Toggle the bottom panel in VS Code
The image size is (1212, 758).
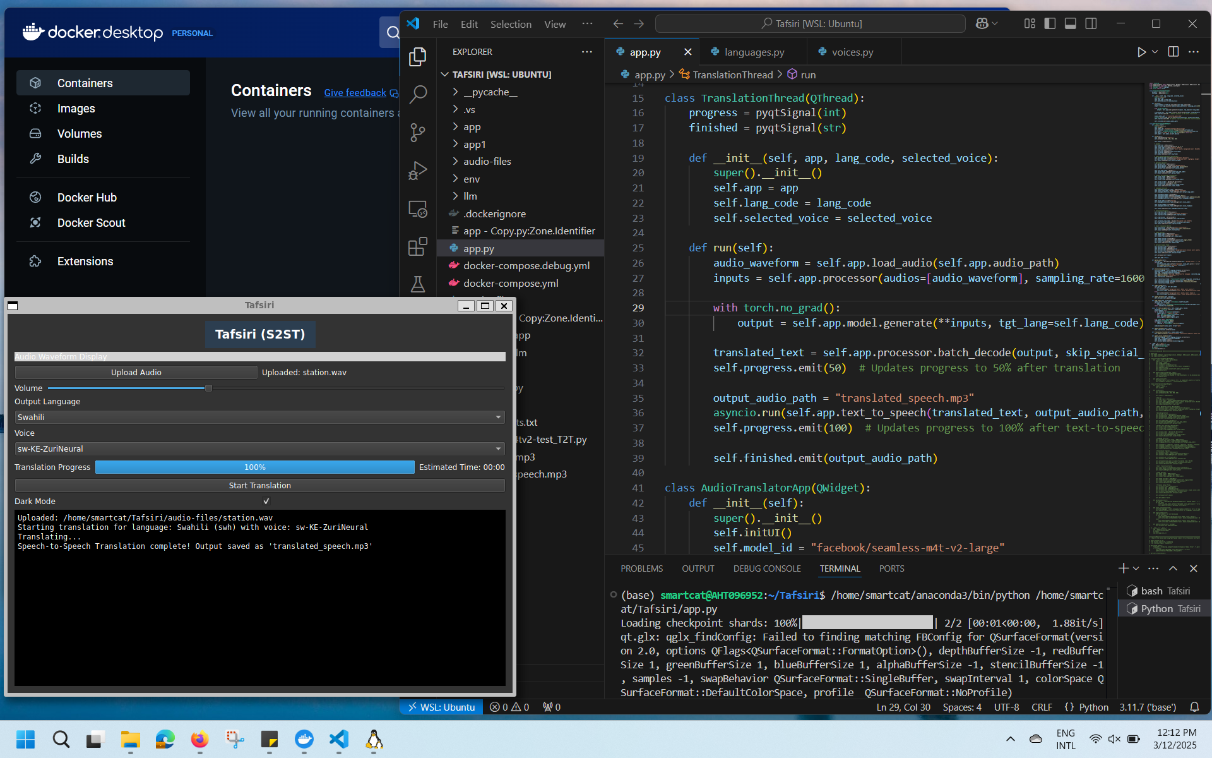click(1071, 23)
